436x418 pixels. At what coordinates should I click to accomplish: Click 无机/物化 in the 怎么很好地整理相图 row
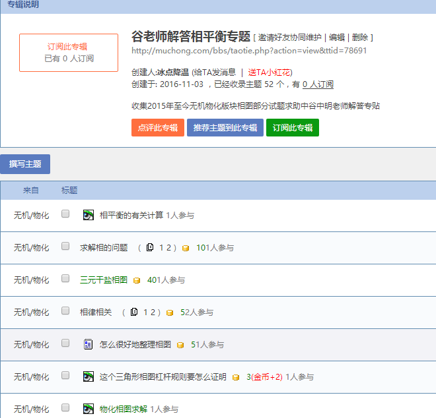pyautogui.click(x=32, y=344)
